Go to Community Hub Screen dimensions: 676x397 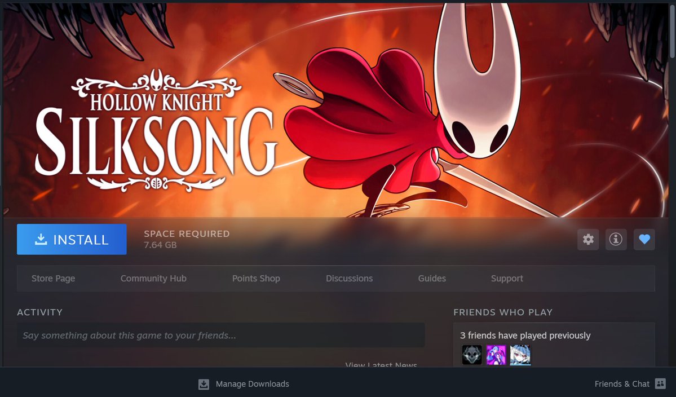pyautogui.click(x=153, y=279)
